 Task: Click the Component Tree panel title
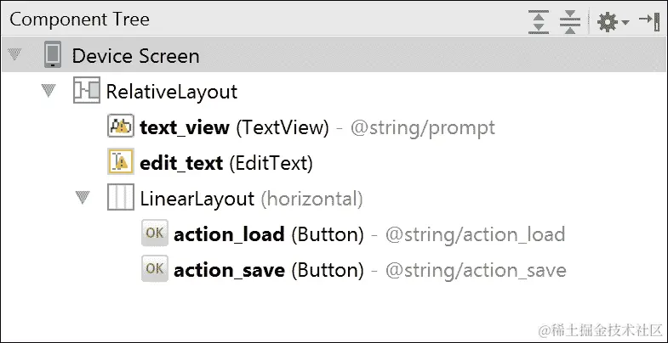pyautogui.click(x=80, y=19)
